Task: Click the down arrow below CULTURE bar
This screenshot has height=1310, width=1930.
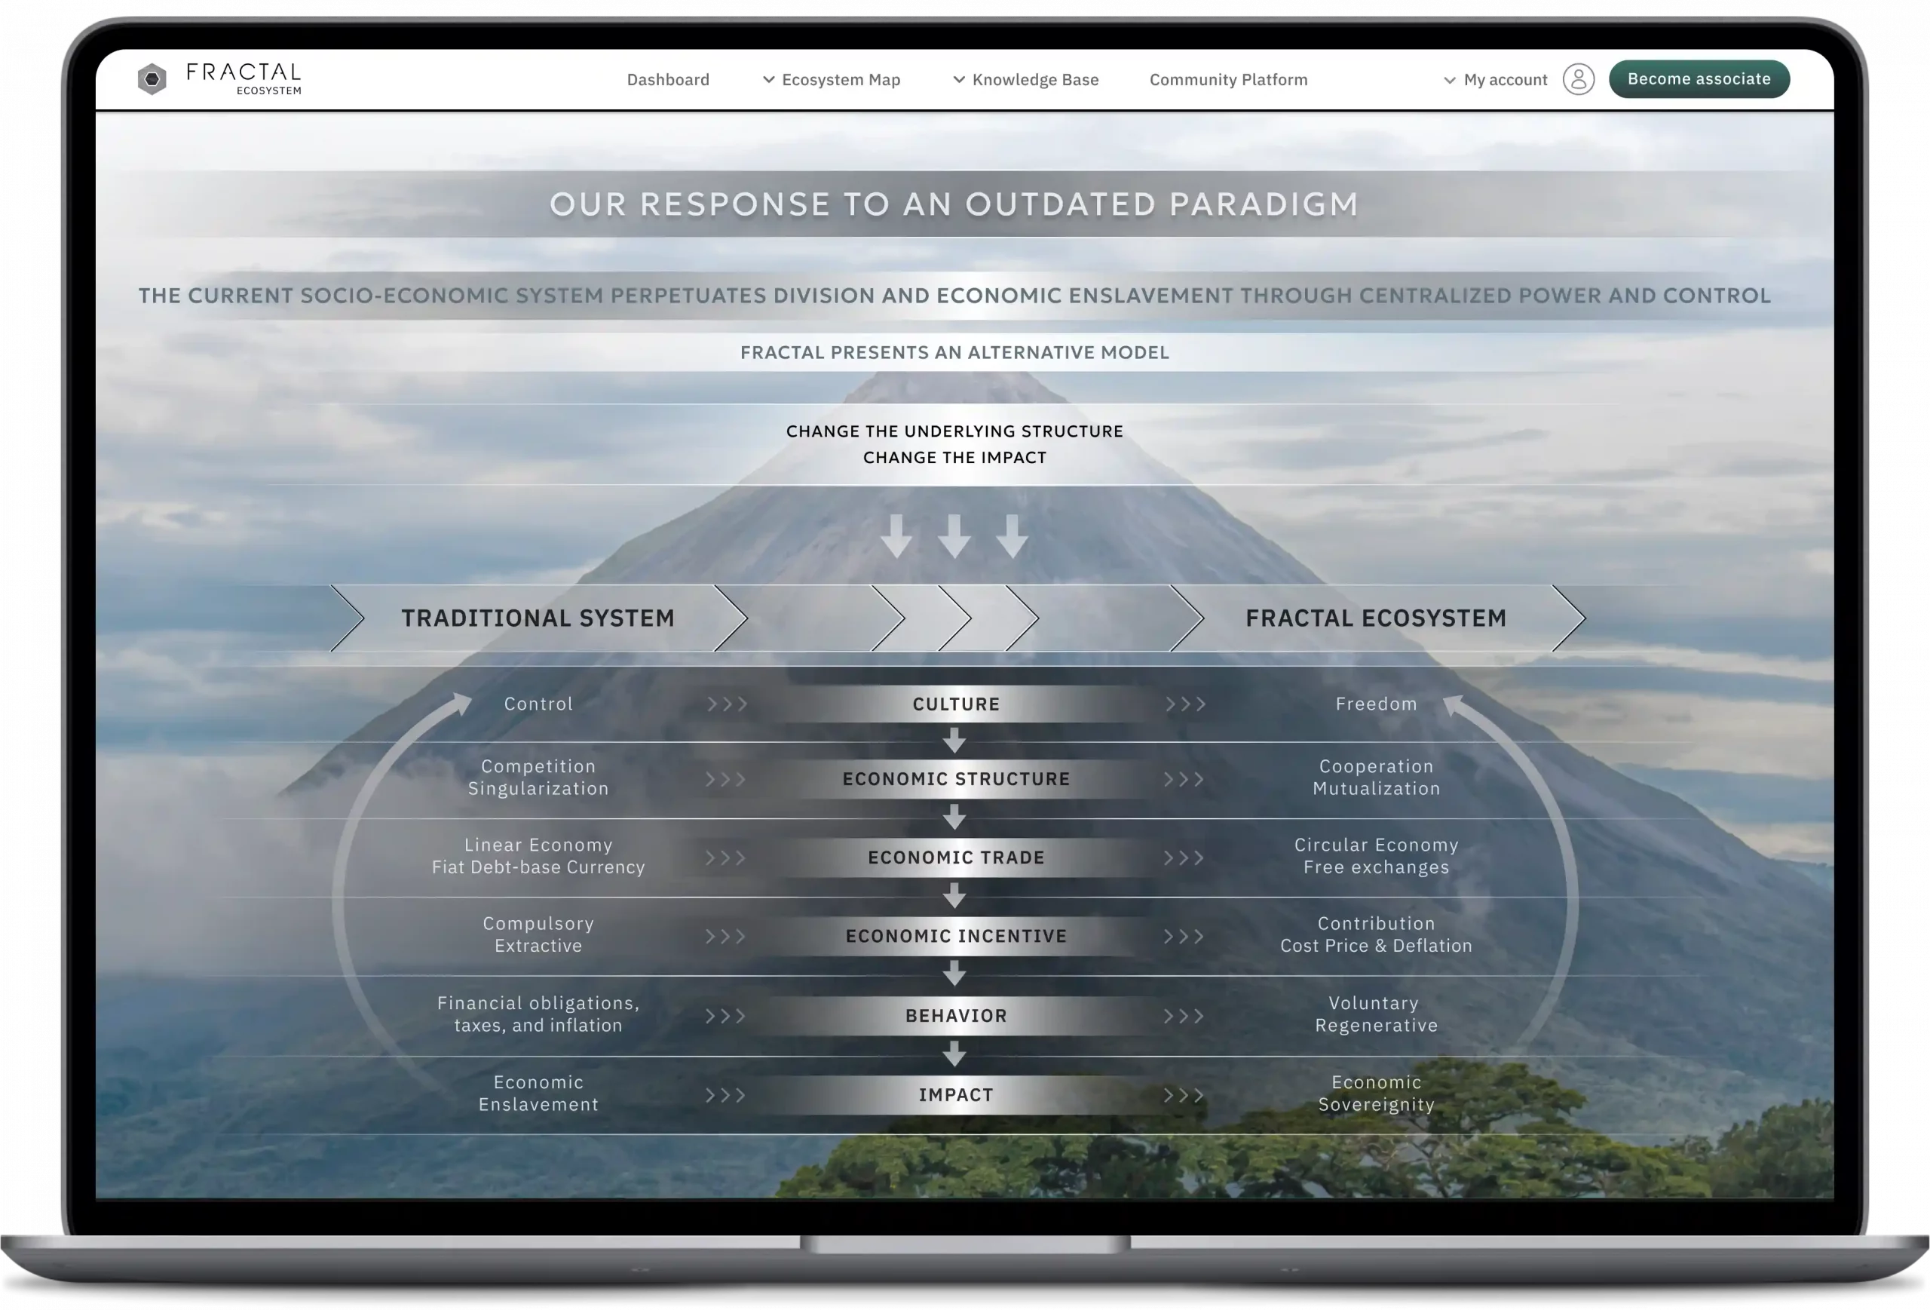Action: click(954, 740)
